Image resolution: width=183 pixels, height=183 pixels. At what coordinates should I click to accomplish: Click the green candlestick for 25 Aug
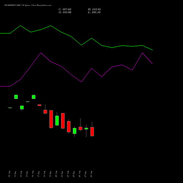point(75,131)
